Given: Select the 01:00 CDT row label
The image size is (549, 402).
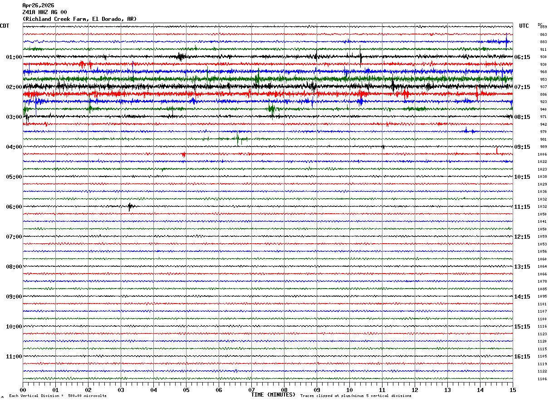Looking at the screenshot, I should (x=14, y=57).
